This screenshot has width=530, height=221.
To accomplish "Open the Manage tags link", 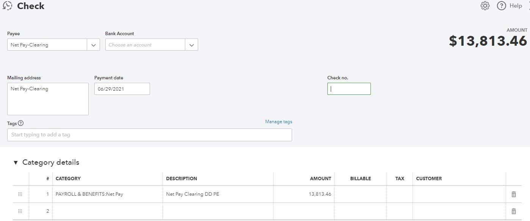I will point(278,121).
